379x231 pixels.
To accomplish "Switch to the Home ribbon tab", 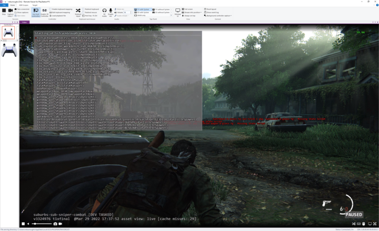I will 12,5.
